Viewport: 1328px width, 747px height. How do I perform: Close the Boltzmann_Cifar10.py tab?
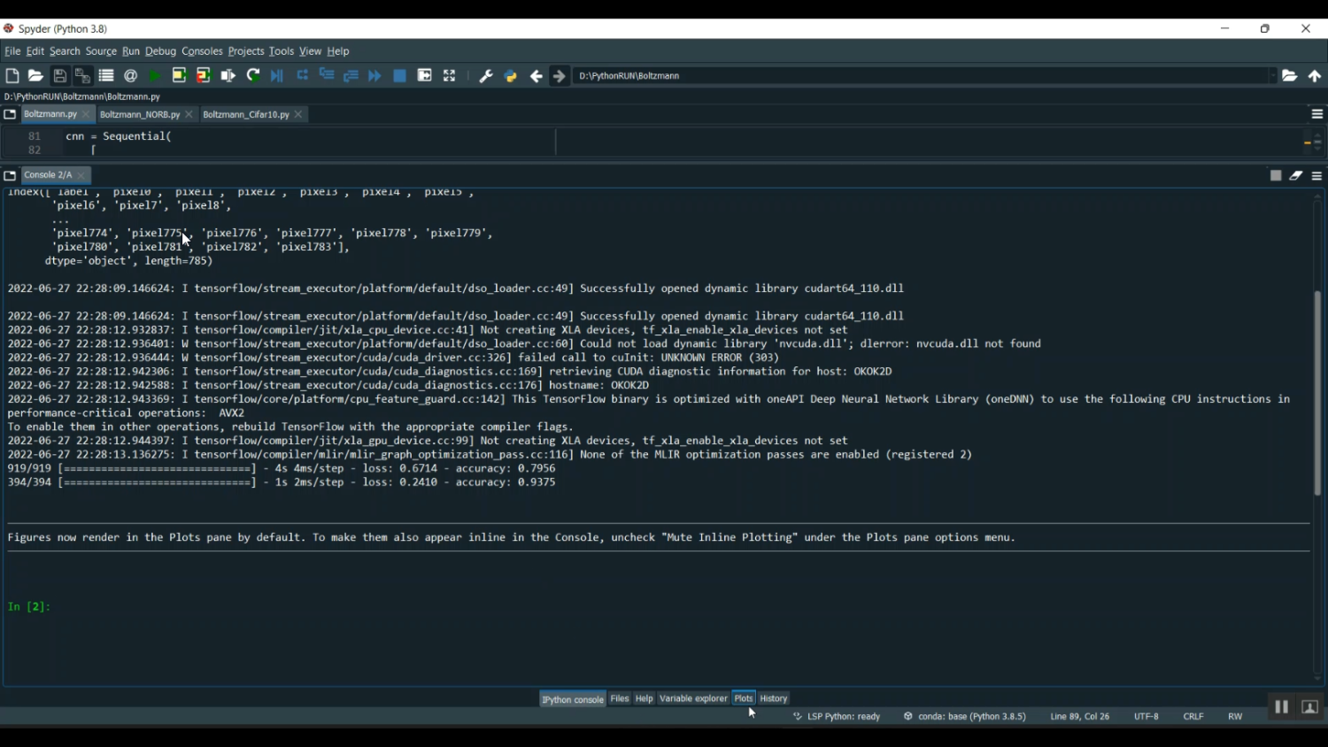[x=299, y=115]
